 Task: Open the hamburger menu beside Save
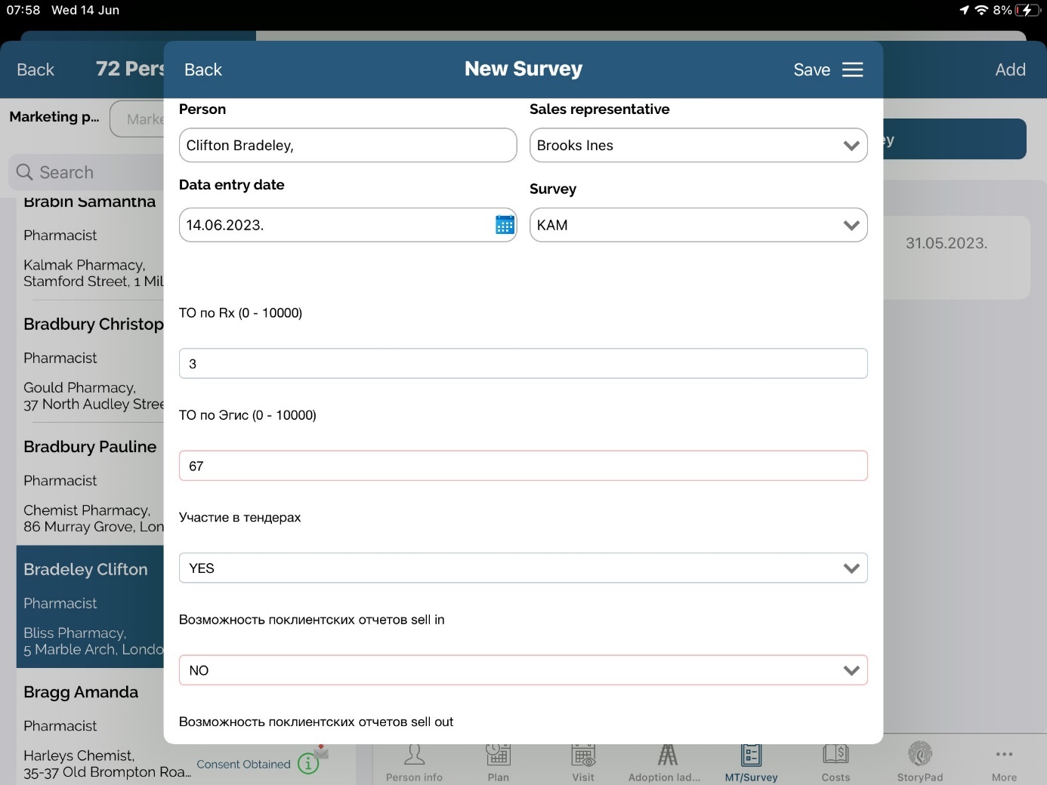[852, 69]
